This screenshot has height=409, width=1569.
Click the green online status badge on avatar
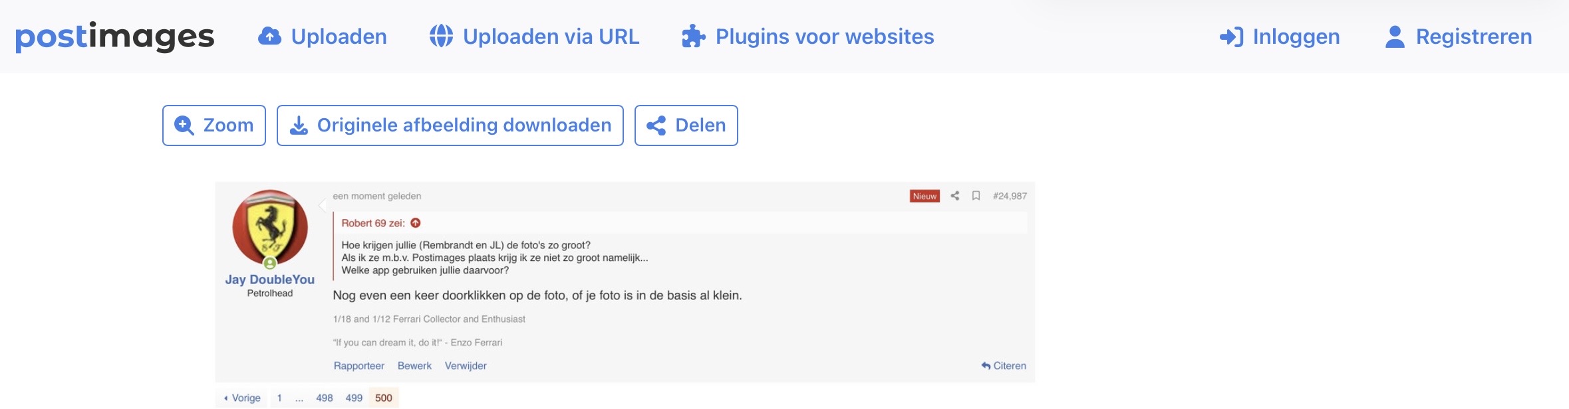click(x=270, y=263)
